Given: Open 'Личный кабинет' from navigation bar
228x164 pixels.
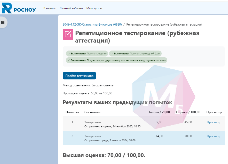Looking at the screenshot, I should pyautogui.click(x=71, y=8).
